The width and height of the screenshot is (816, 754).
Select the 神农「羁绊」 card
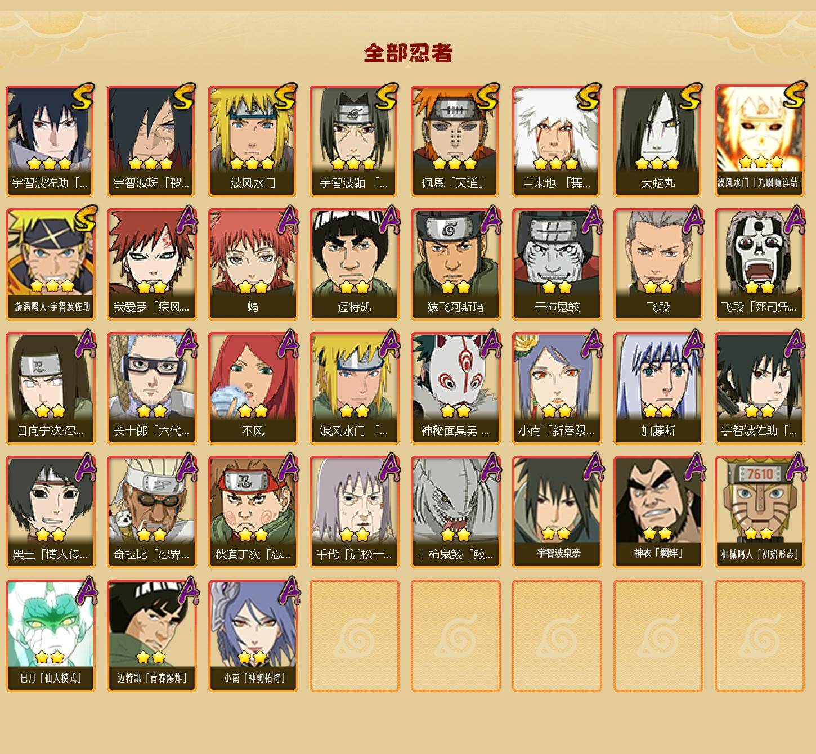coord(658,512)
